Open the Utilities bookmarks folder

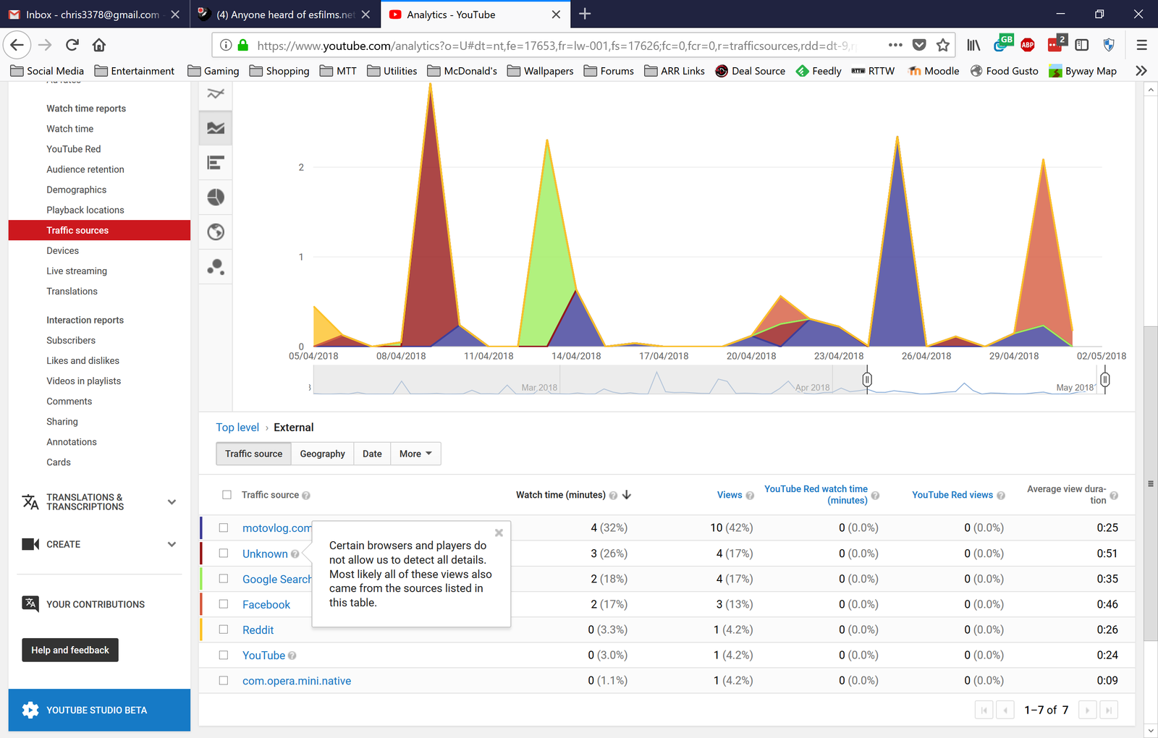coord(392,71)
